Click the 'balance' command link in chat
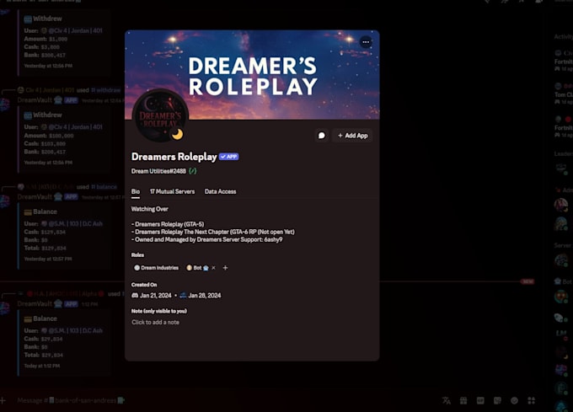 104,187
